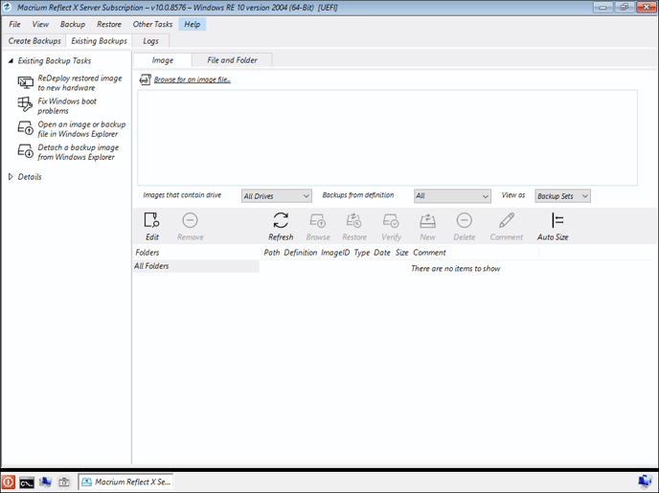Click the Type column header
This screenshot has width=659, height=493.
pos(362,253)
